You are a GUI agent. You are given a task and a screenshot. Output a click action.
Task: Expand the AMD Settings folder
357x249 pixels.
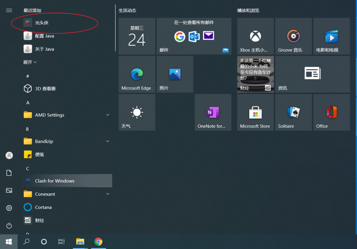[x=67, y=115]
